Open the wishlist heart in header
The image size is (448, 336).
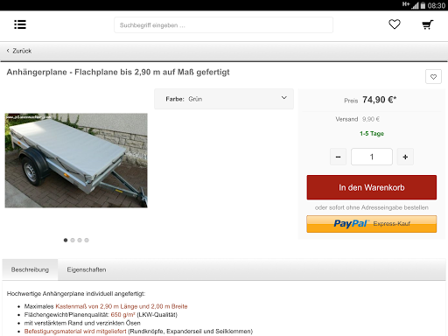click(395, 24)
